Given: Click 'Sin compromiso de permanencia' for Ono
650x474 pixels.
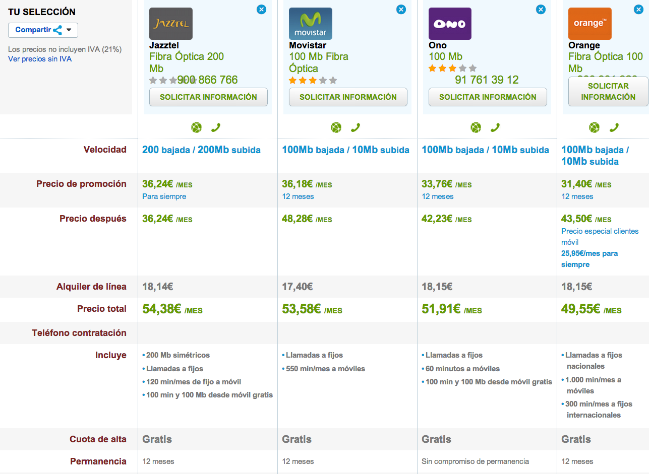Looking at the screenshot, I should 475,461.
